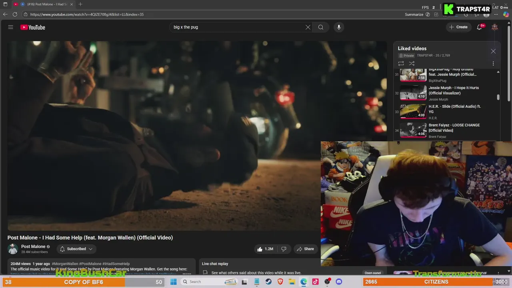Open the tab actions menu icon
The image size is (512, 288).
click(5, 4)
